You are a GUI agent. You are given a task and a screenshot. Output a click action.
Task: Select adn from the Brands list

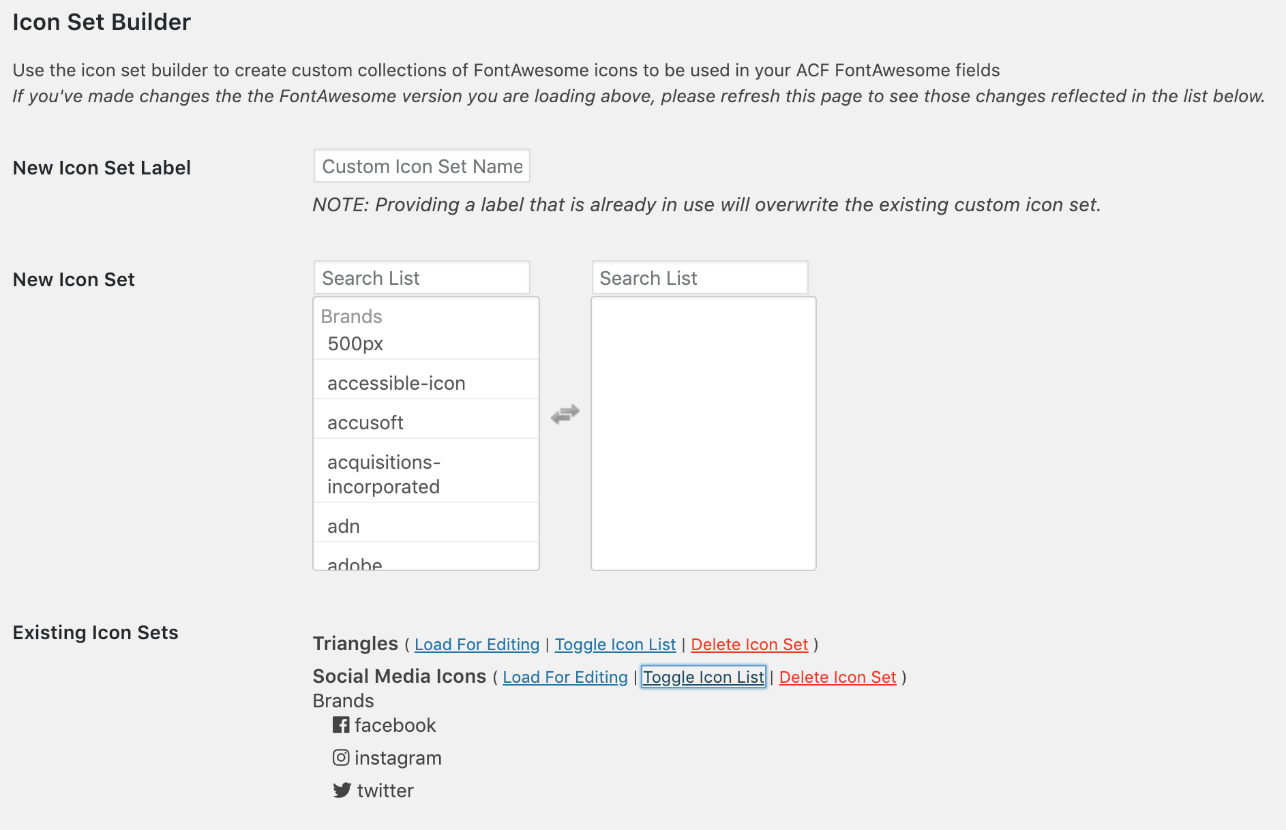[x=343, y=525]
